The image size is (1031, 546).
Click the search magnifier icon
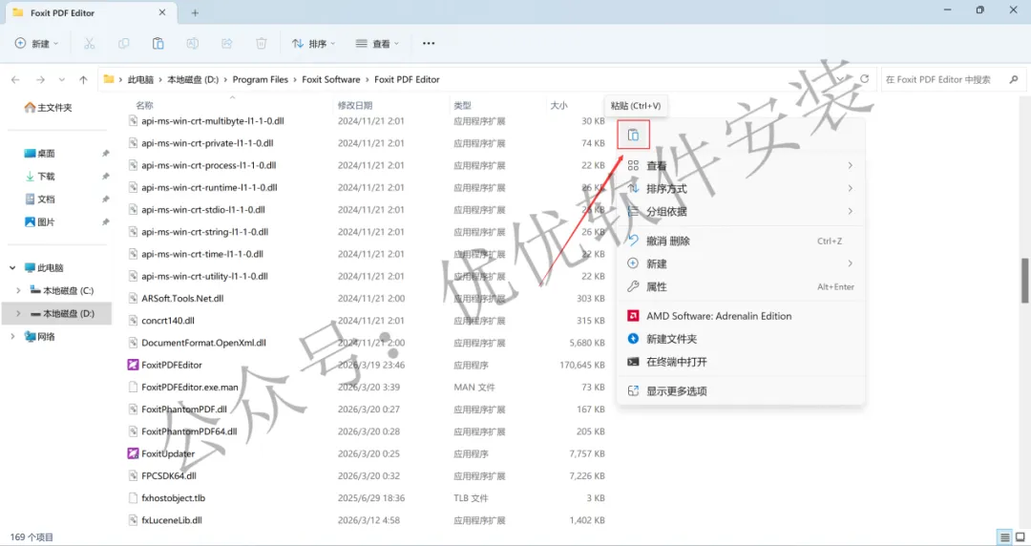(1014, 79)
